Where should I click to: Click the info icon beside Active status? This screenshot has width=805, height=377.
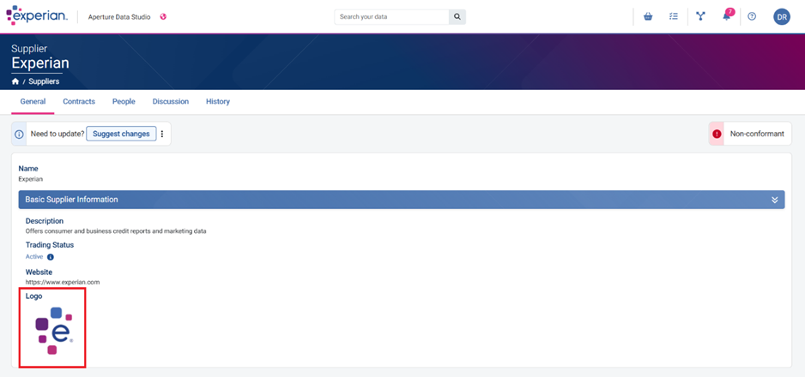[51, 257]
